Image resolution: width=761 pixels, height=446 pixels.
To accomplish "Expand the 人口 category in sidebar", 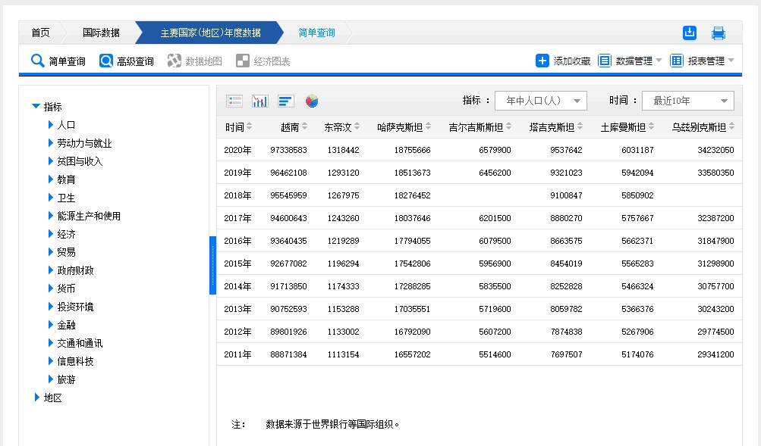I will point(66,124).
